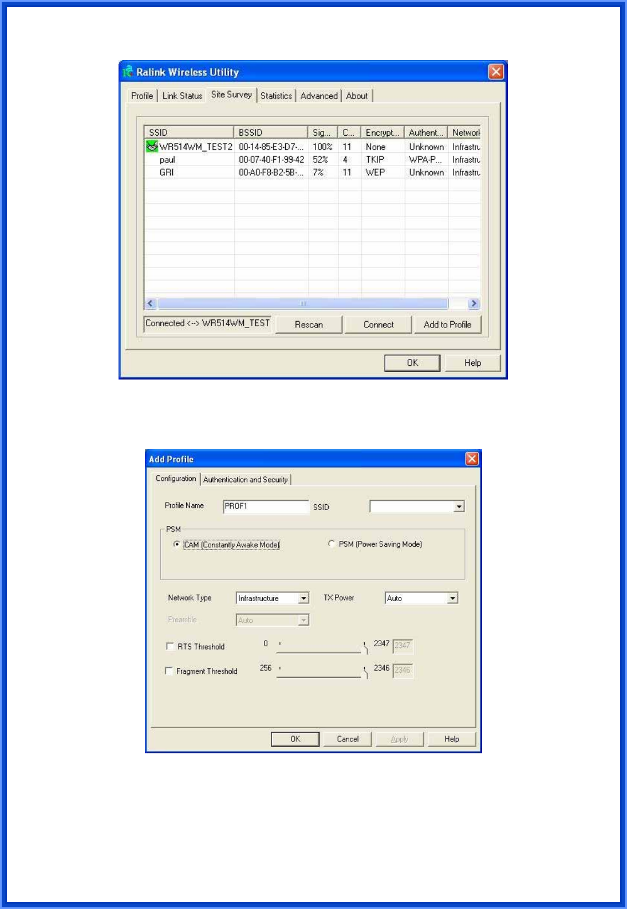Open the Network Type dropdown
This screenshot has height=909, width=627.
[303, 598]
